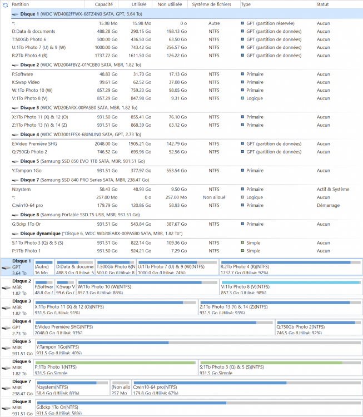Screen dimensions: 363x417
Task: Click the Disque 4 drive icon in list
Action: coord(15,135)
